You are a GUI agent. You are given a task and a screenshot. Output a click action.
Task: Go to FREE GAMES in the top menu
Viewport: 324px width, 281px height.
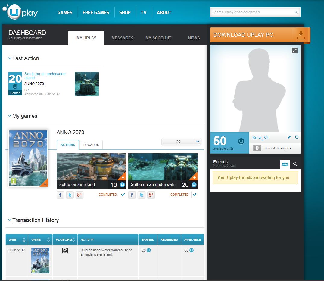pos(96,12)
